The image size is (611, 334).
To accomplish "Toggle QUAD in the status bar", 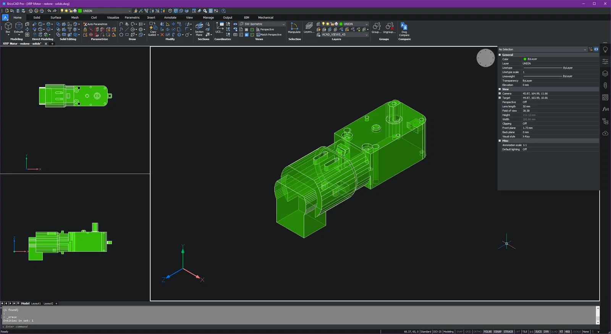I will (554, 332).
